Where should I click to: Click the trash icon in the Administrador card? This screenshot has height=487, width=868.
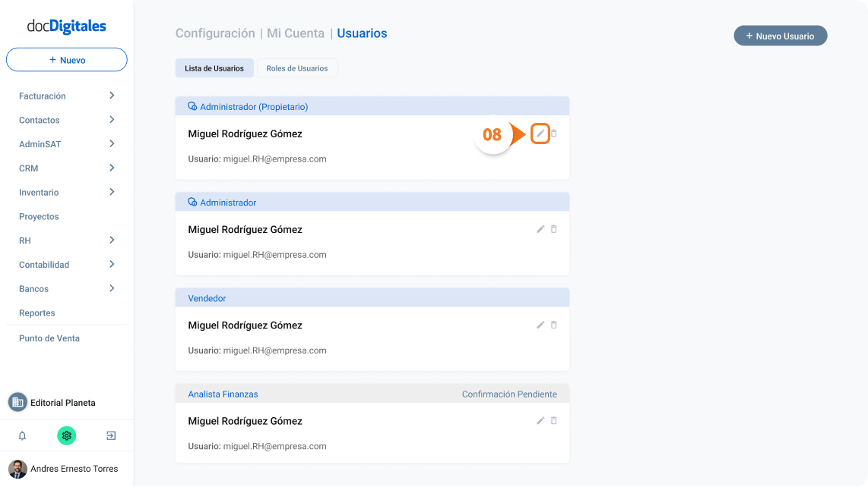[553, 229]
